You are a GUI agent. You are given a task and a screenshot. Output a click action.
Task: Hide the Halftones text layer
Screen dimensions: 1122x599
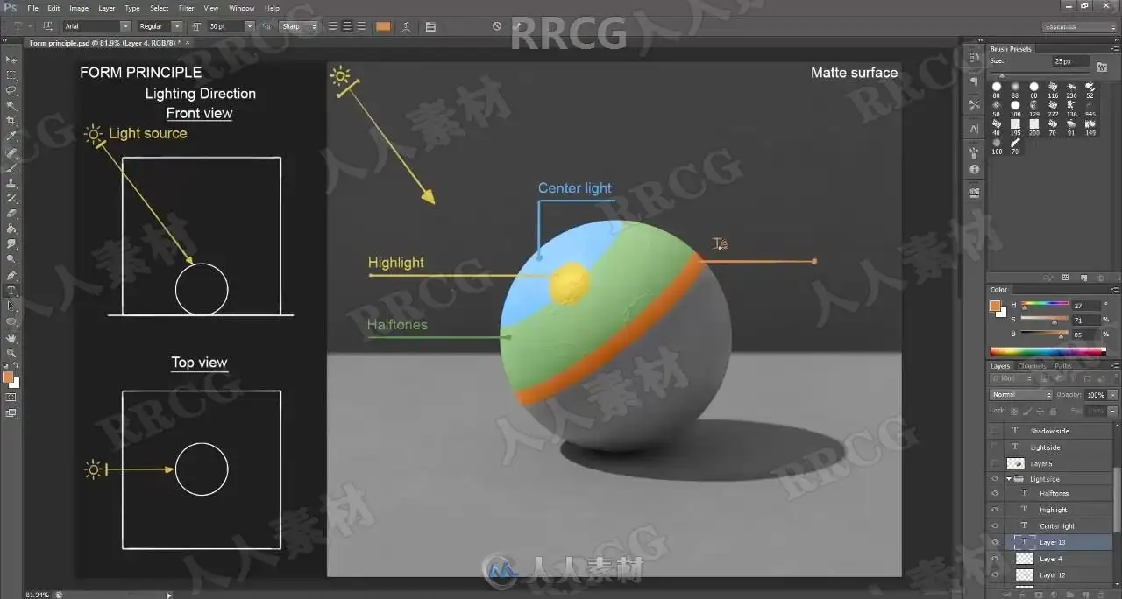point(995,494)
